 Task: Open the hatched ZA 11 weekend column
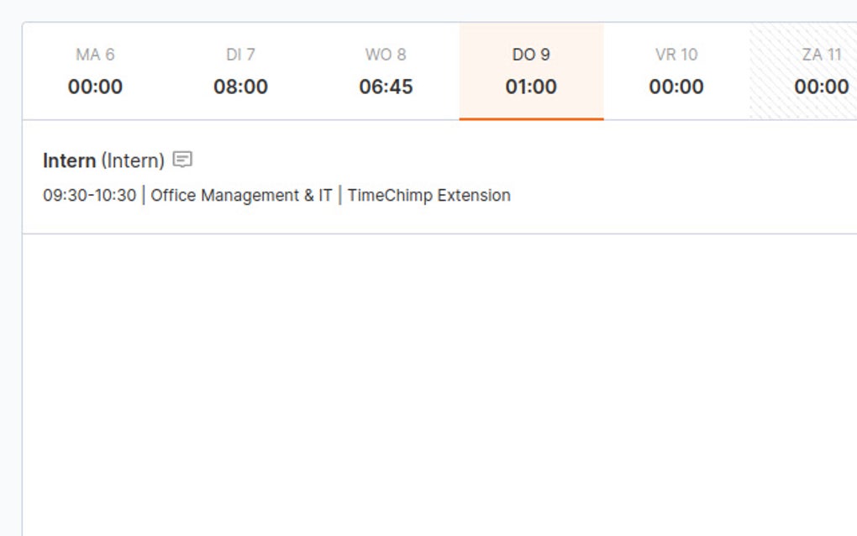click(819, 71)
